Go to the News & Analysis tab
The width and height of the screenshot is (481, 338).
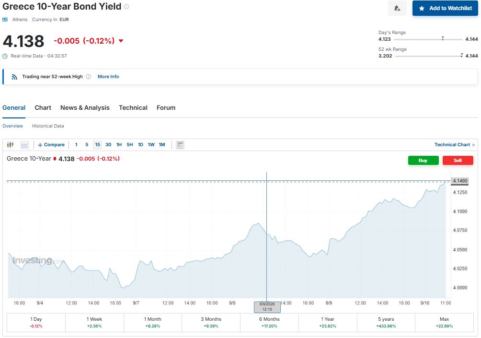click(x=85, y=108)
